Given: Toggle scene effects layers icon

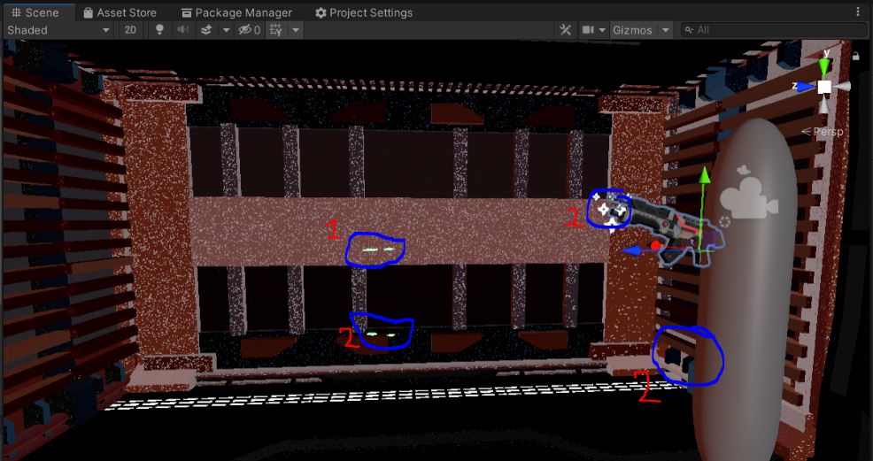Looking at the screenshot, I should (x=206, y=30).
